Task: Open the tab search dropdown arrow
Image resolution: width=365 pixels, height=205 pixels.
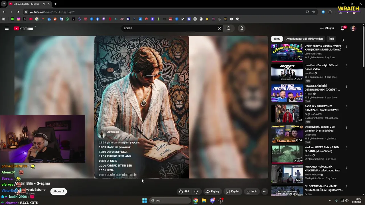Action: (4, 4)
